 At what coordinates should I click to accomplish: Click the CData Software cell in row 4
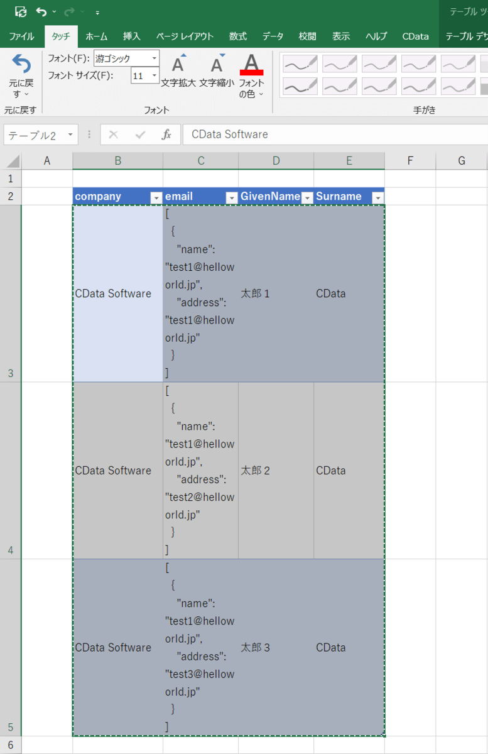pyautogui.click(x=117, y=471)
